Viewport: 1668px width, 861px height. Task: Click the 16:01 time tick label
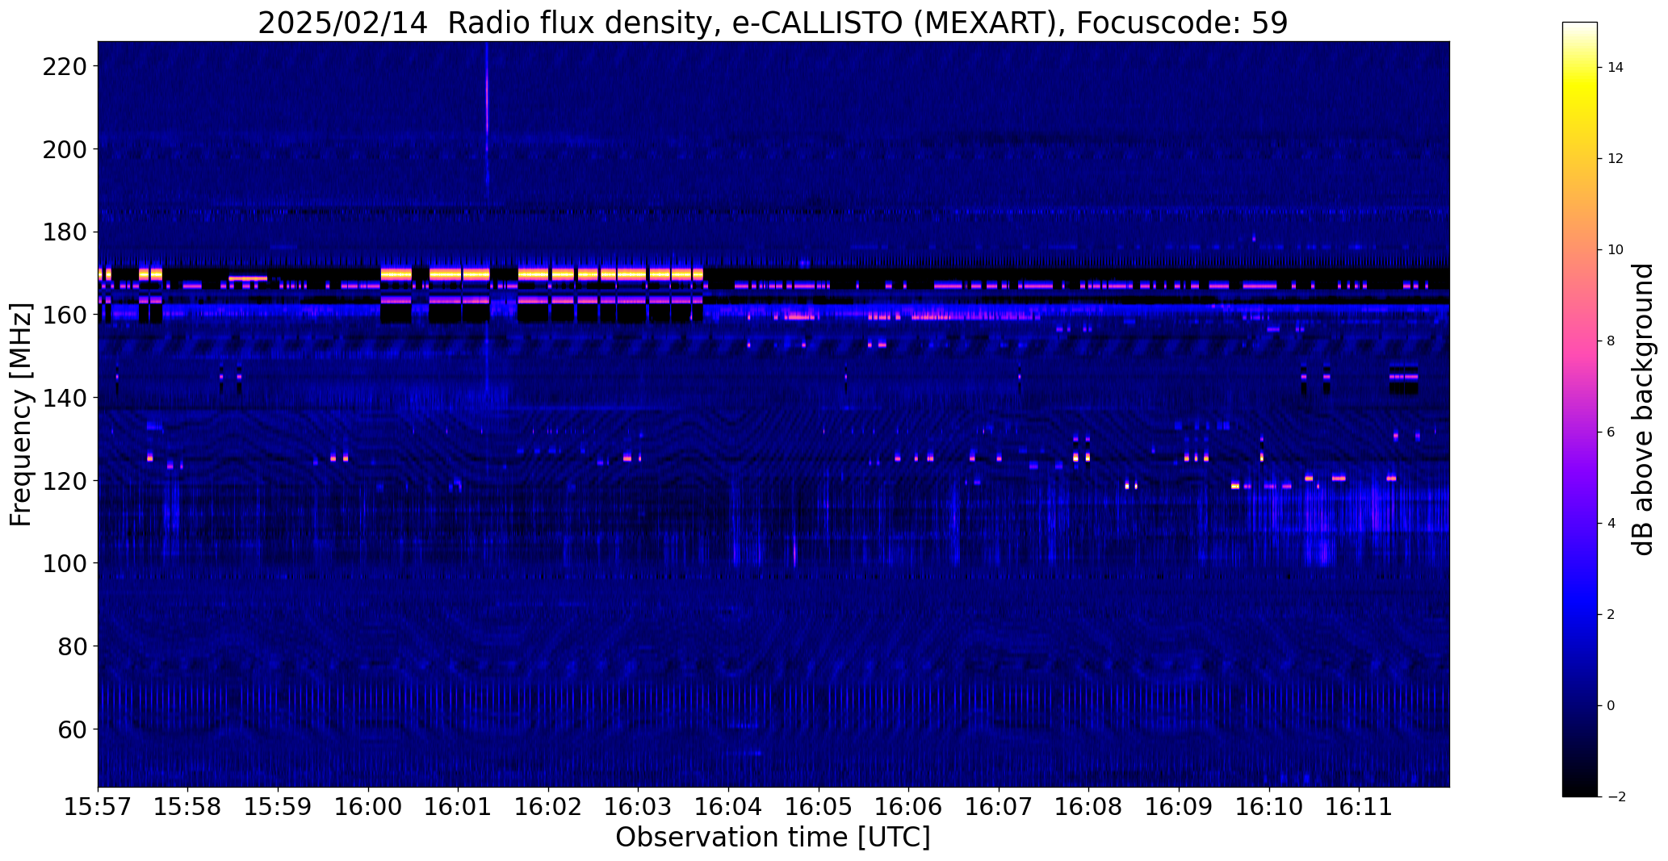(459, 807)
